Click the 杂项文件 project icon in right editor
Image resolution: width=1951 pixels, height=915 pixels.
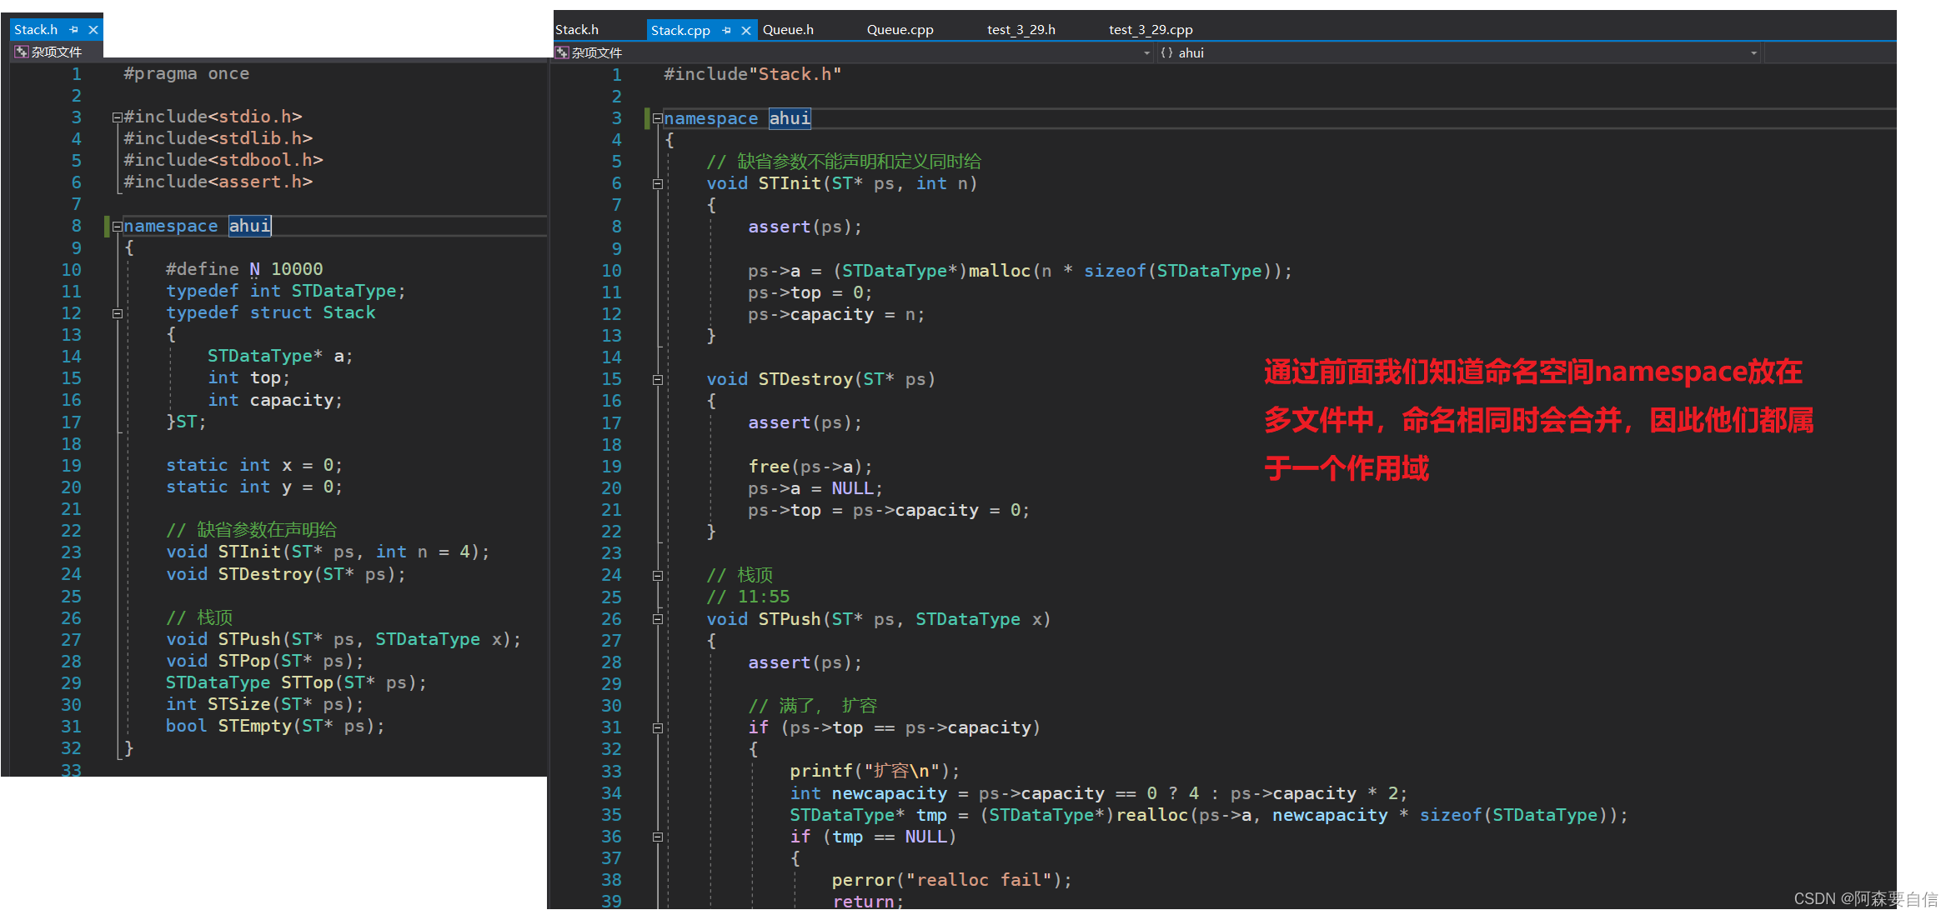[562, 52]
